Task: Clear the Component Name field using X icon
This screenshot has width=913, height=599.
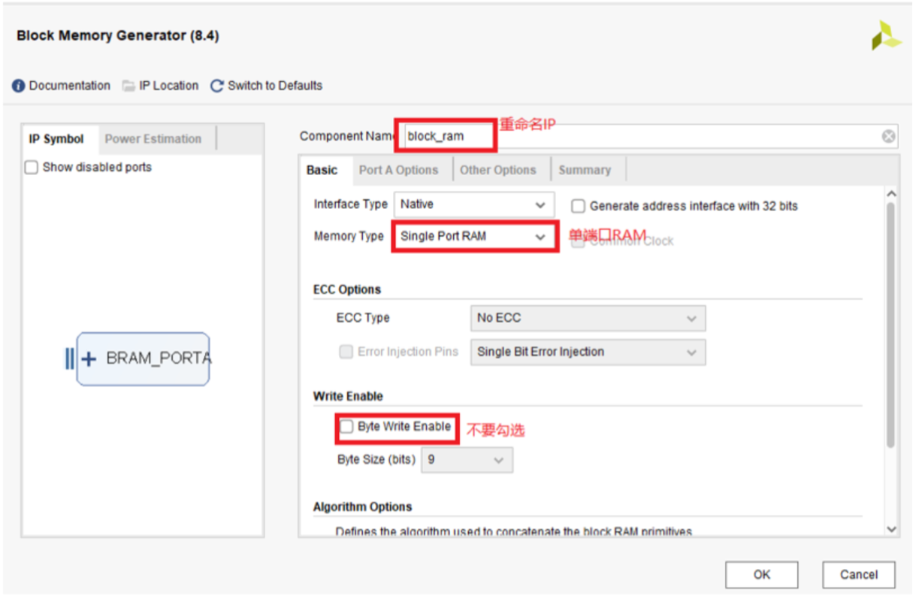Action: point(888,136)
